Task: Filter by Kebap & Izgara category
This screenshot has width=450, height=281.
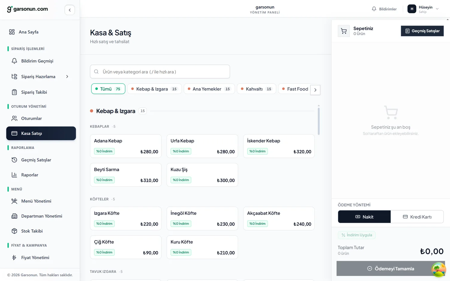Action: (x=154, y=89)
